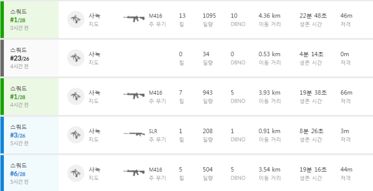Screen dimensions: 373x191
Task: Click the SLR main weapon label
Action: coord(153,131)
